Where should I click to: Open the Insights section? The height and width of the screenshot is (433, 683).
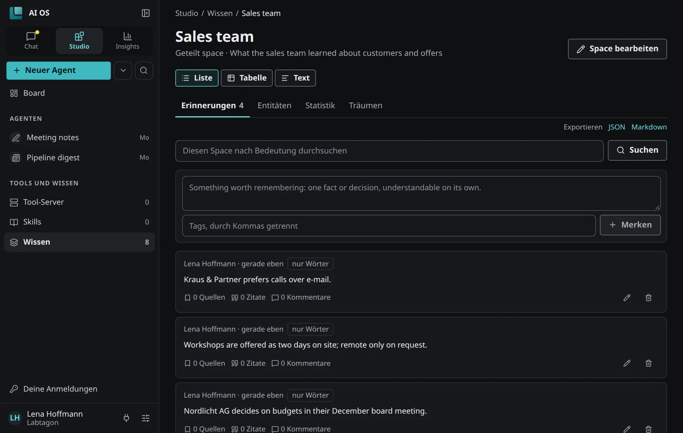pyautogui.click(x=127, y=41)
